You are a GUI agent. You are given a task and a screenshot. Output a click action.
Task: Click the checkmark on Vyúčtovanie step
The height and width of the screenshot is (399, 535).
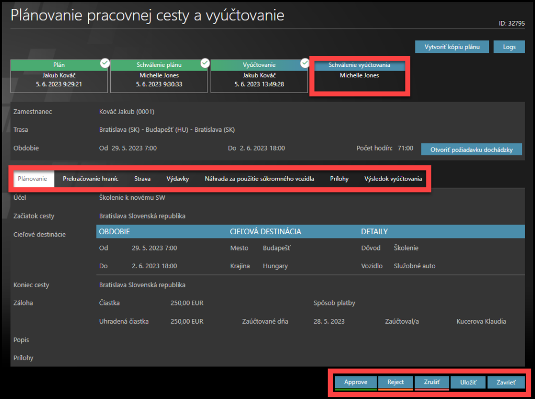(305, 63)
